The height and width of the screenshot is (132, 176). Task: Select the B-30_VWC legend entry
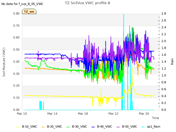77,127
